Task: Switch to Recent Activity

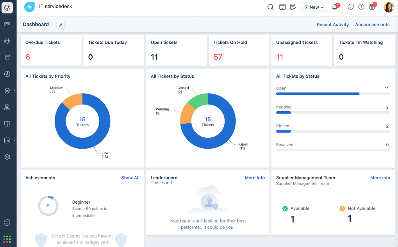Action: pyautogui.click(x=332, y=24)
